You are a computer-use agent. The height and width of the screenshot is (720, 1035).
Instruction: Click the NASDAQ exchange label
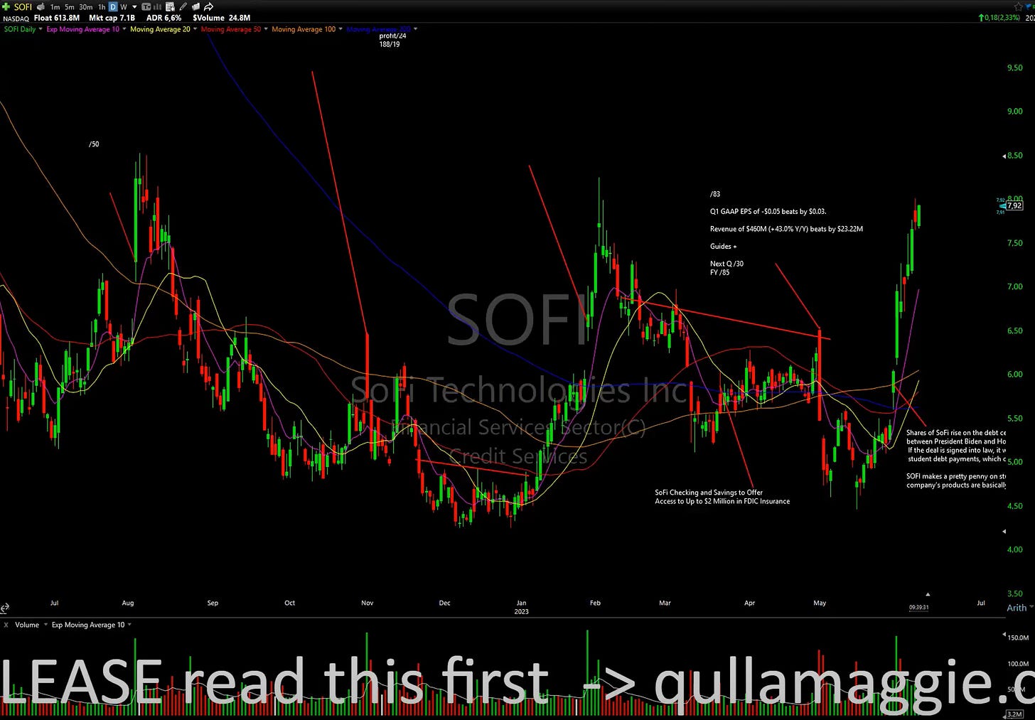(15, 18)
